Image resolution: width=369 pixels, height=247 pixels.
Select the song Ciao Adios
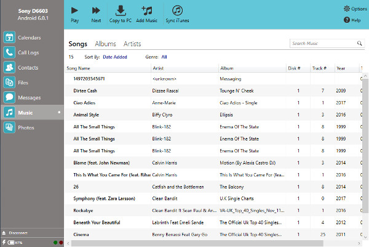(84, 103)
